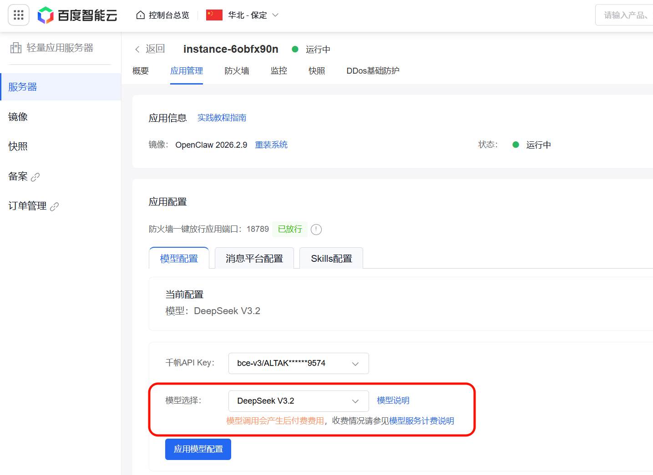Go back using the 返回 arrow

137,49
